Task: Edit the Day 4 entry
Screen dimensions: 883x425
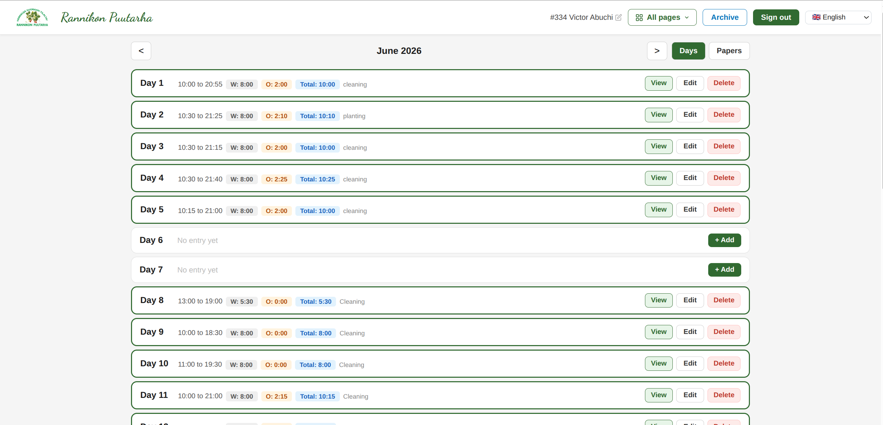Action: point(690,178)
